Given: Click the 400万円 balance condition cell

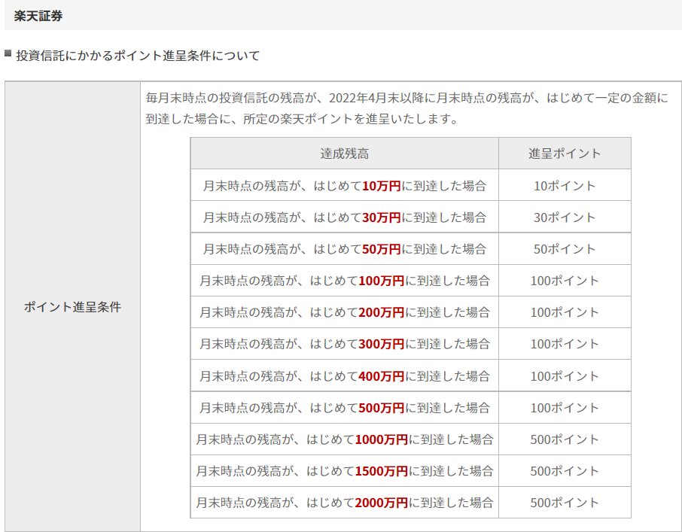Looking at the screenshot, I should pos(345,375).
